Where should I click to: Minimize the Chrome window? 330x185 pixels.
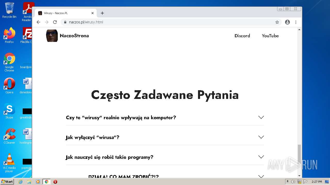tap(280, 9)
